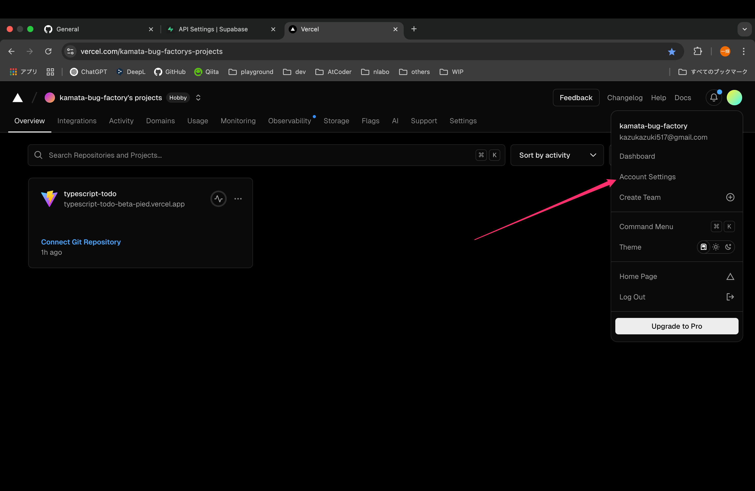The image size is (755, 491).
Task: Click the Upgrade to Pro button
Action: (676, 326)
